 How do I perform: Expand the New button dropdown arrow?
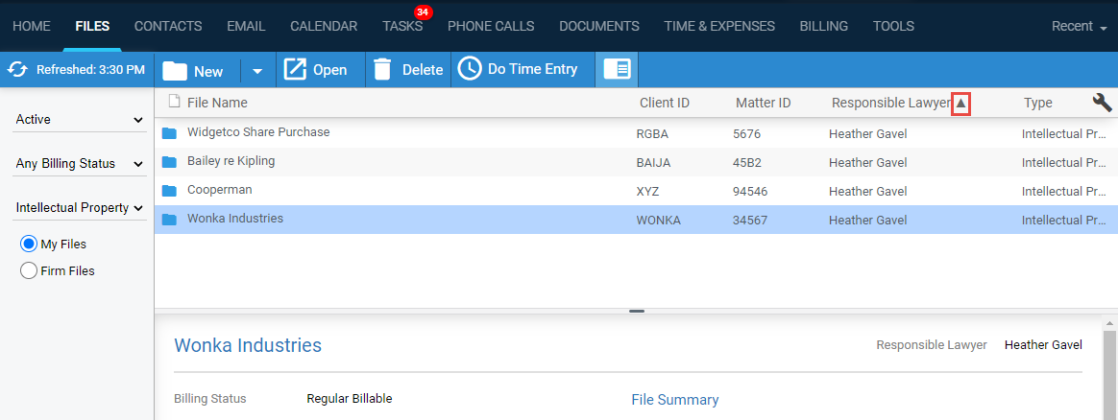256,70
